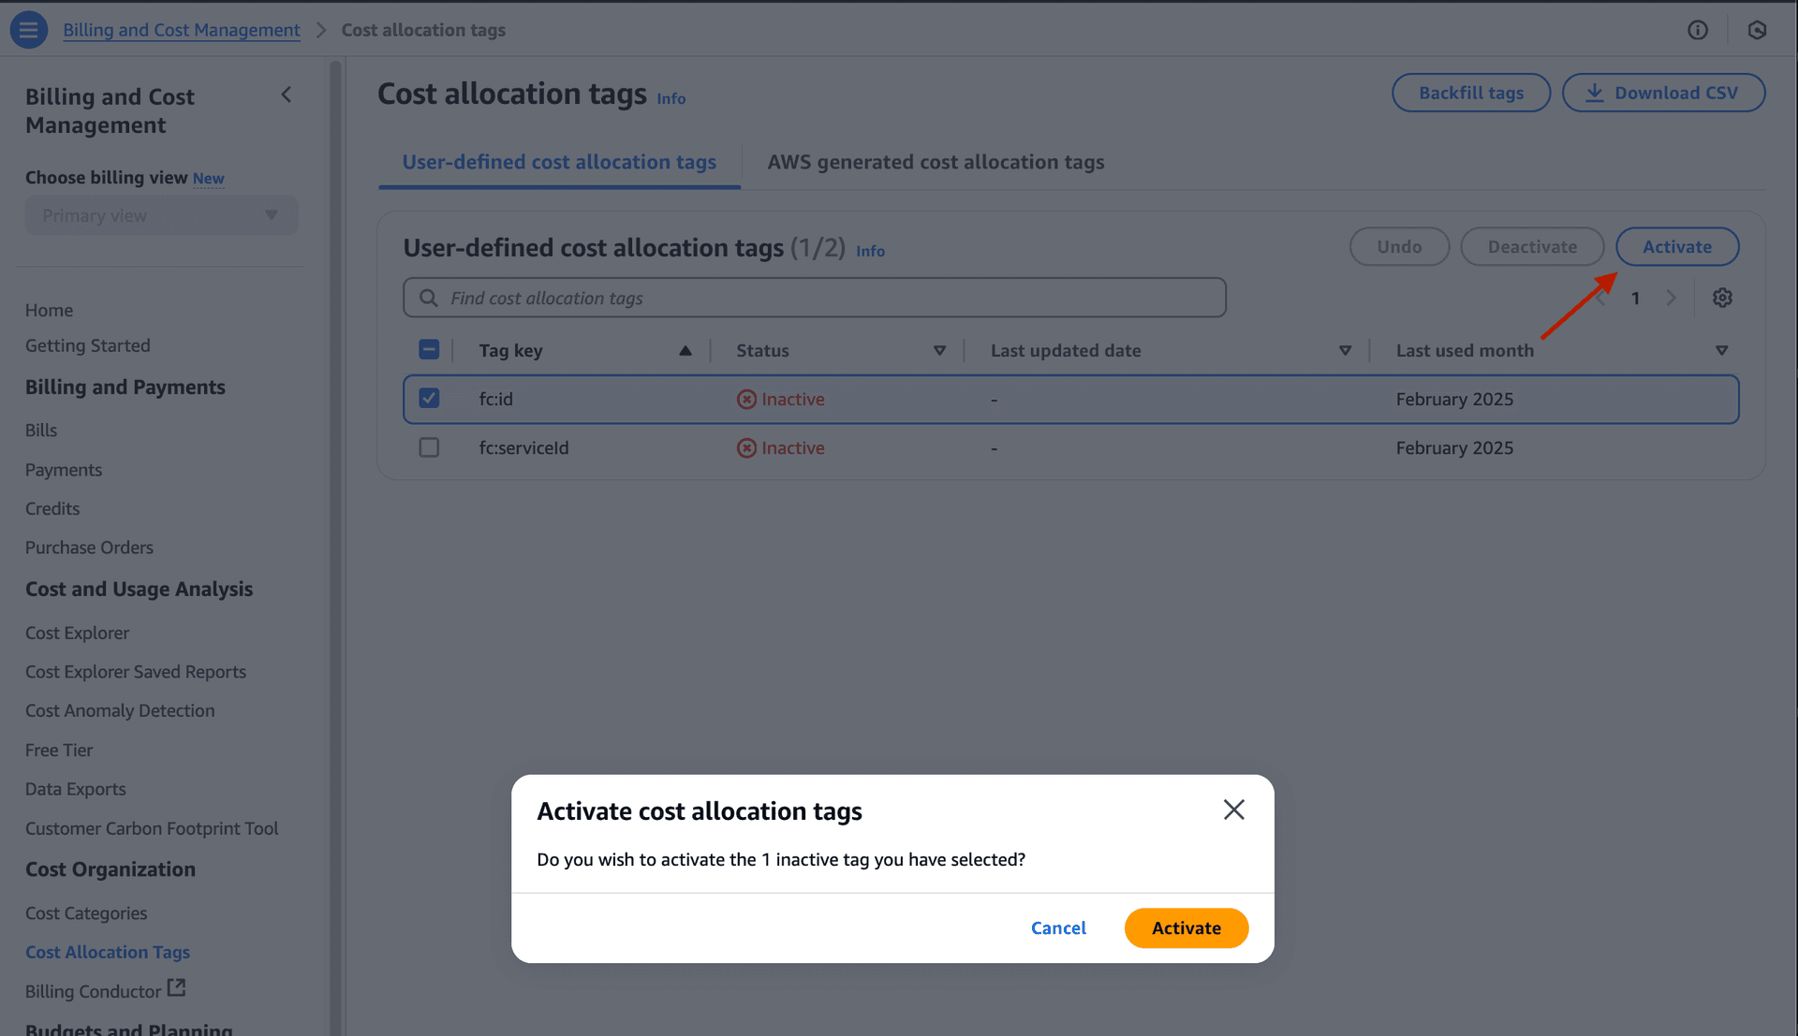Open the Billing and Cost Management breadcrumb

pos(182,30)
